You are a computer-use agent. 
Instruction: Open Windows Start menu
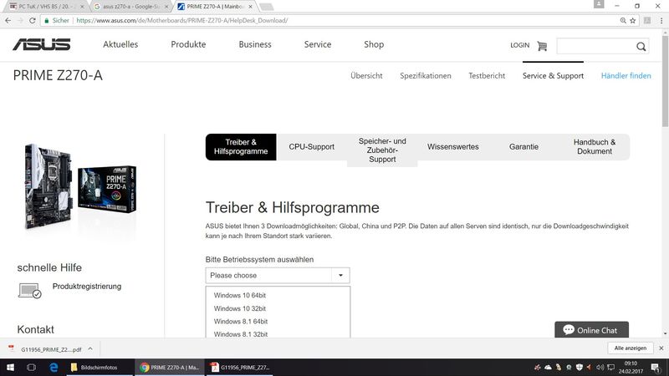[x=10, y=367]
